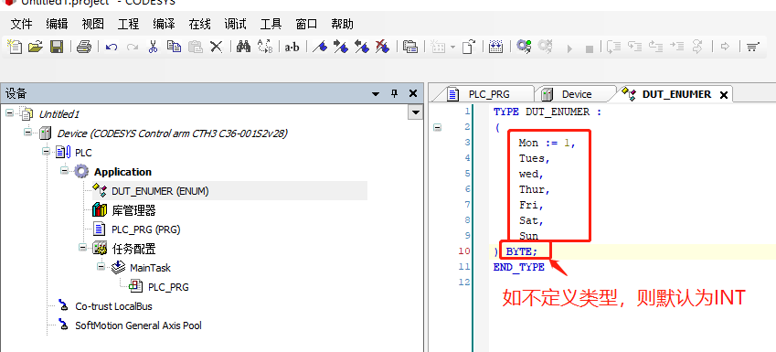Select PLC_PRG under MainTask

[x=168, y=287]
